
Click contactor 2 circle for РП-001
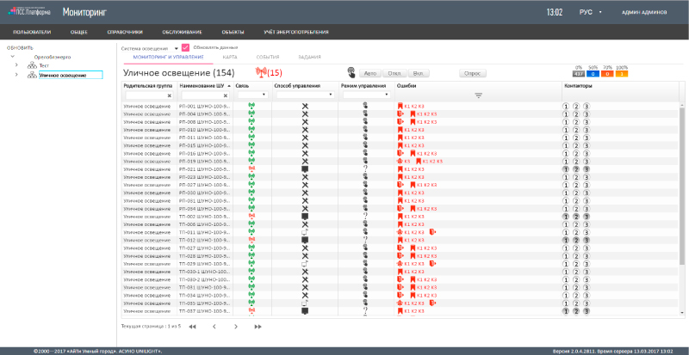(x=575, y=107)
